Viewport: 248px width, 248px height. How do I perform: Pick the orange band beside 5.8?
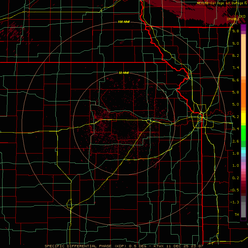(x=243, y=95)
